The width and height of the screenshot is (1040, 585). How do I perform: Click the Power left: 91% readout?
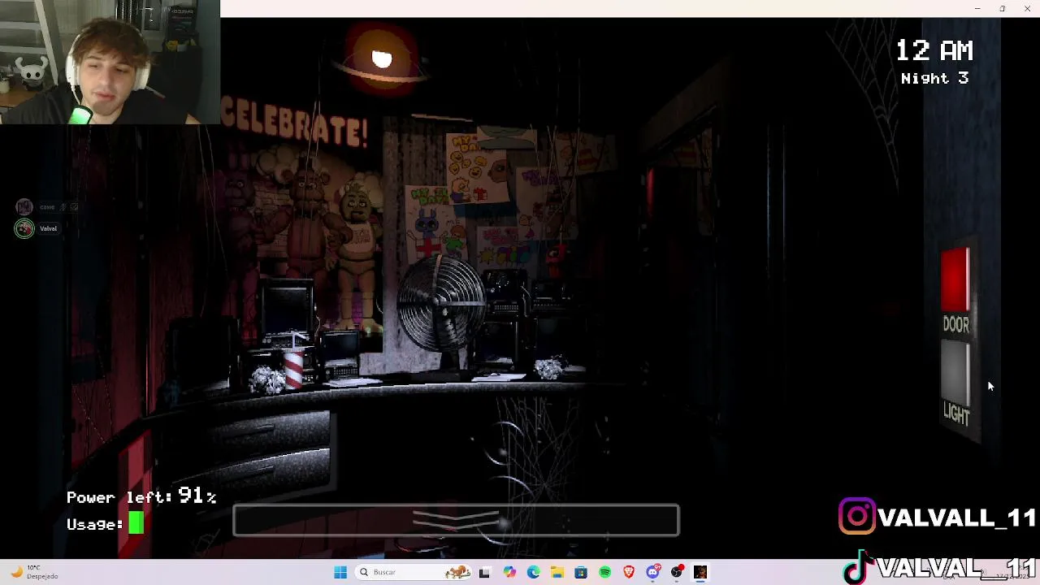tap(141, 496)
